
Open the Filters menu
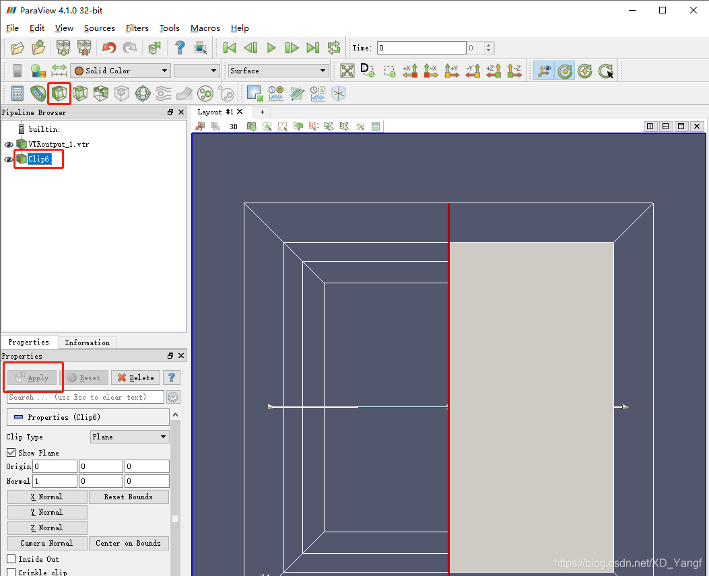[137, 28]
